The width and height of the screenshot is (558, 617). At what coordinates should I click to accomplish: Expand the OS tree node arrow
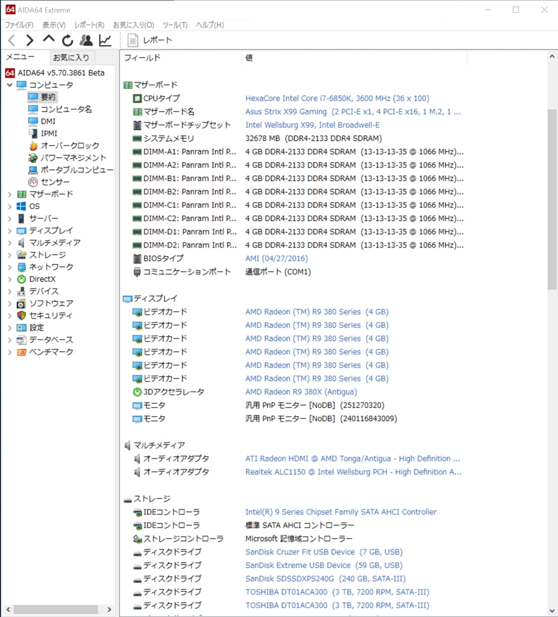(x=10, y=206)
